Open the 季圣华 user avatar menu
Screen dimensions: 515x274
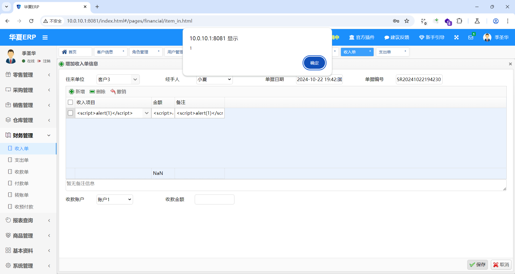[x=496, y=37]
